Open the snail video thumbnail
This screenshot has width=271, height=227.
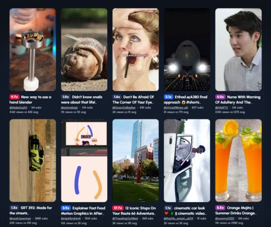coord(84,50)
